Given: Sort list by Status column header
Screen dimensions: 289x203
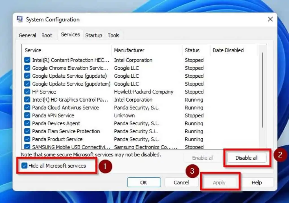Looking at the screenshot, I should 192,50.
